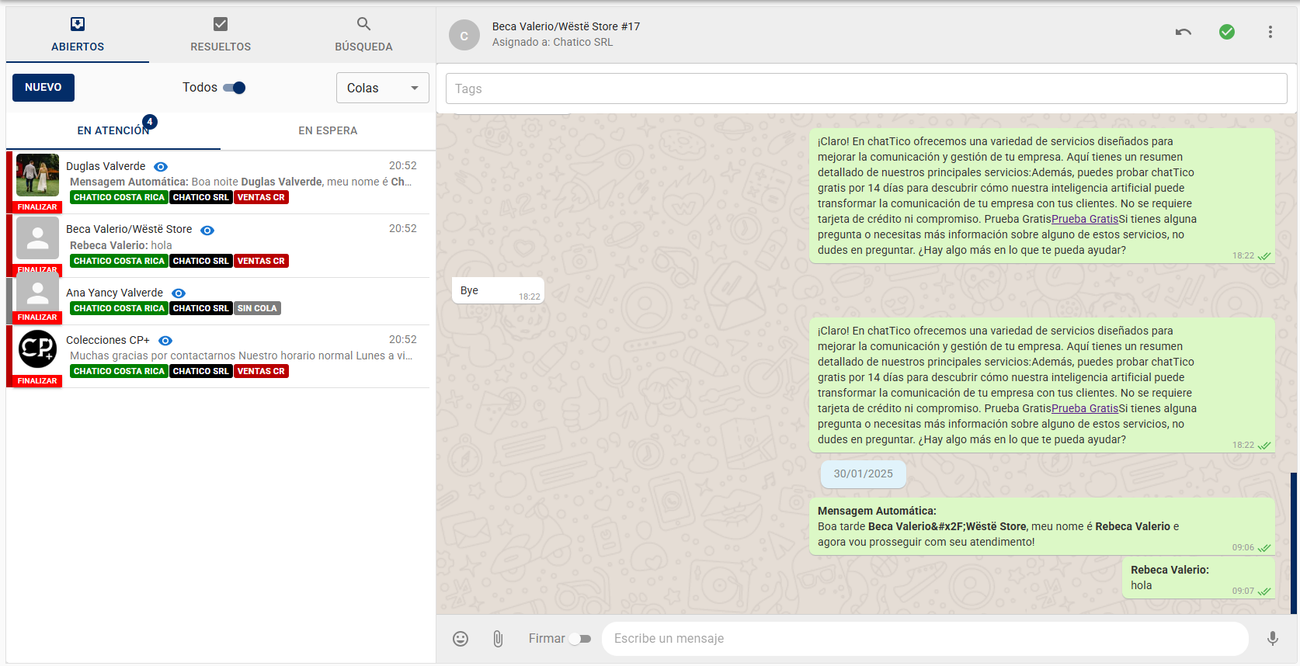This screenshot has width=1300, height=666.
Task: Open Duglas Valverde profile photo
Action: pos(37,175)
